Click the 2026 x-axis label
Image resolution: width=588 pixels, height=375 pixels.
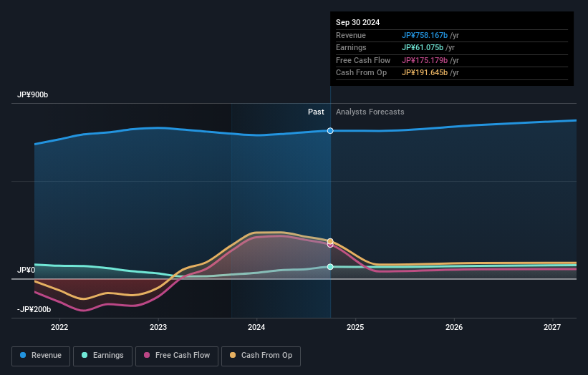click(x=454, y=328)
